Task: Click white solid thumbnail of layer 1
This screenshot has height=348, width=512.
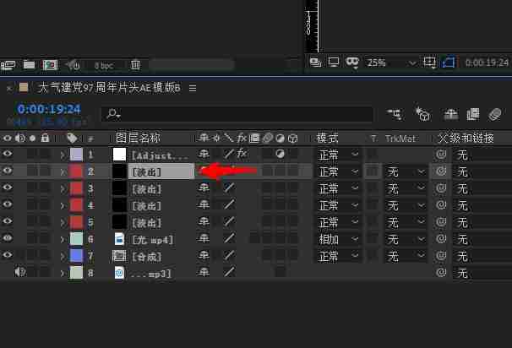Action: (119, 155)
